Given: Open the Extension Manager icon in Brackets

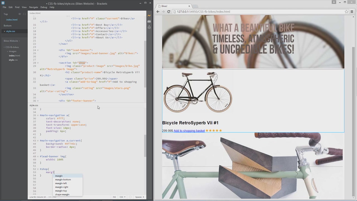Looking at the screenshot, I should tap(149, 21).
